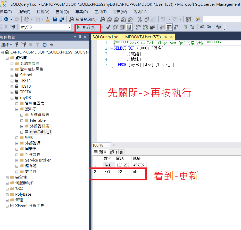Switch to the 結果 Results tab
Image resolution: width=241 pixels, height=230 pixels.
click(100, 152)
